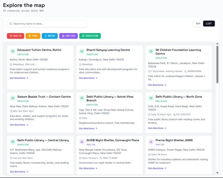223x178 pixels.
Task: Click the Ashok Vihar Branch library icon
Action: point(82,98)
